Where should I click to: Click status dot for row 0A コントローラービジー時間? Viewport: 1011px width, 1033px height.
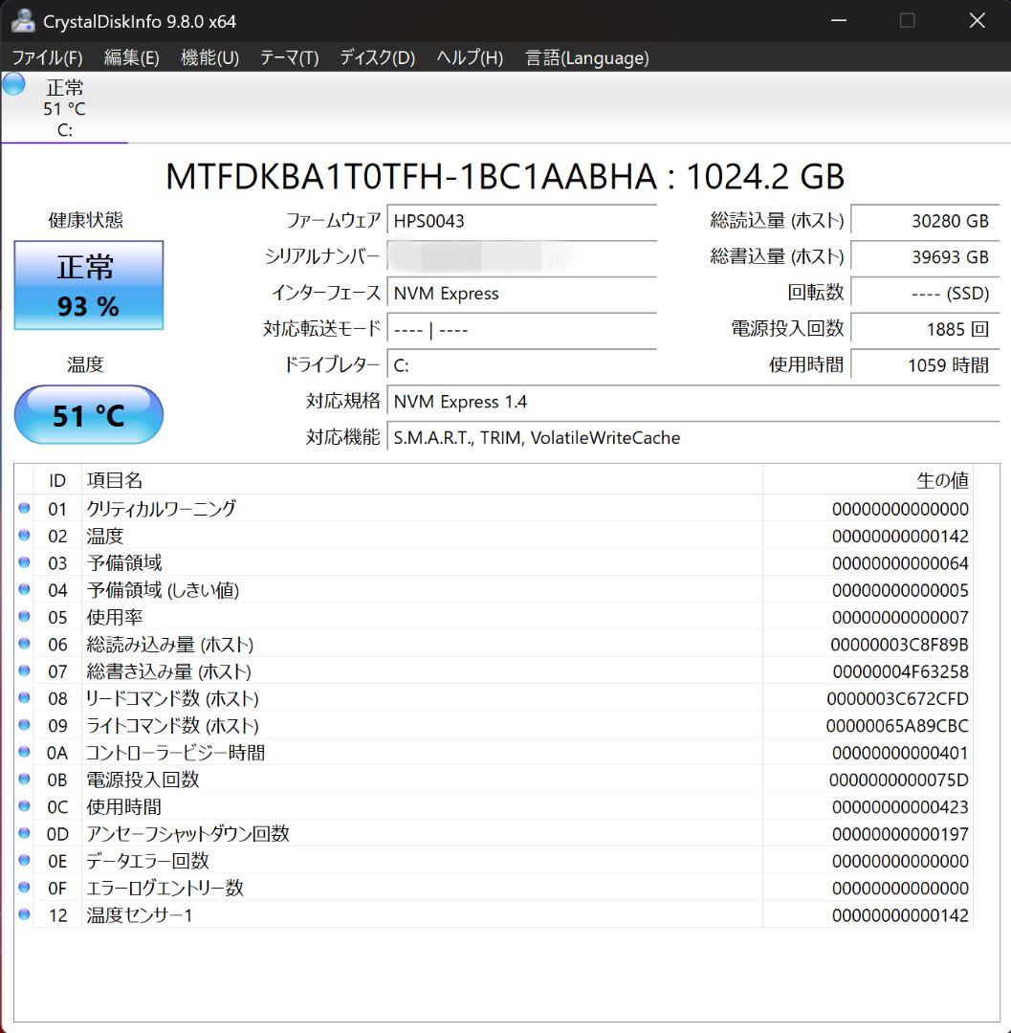(24, 752)
